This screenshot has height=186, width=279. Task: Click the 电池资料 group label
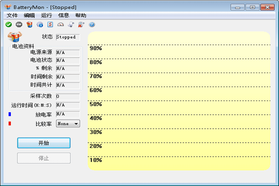[23, 46]
